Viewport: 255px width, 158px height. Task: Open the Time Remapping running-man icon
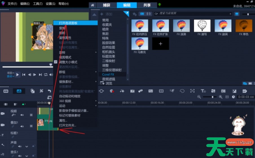pos(172,91)
